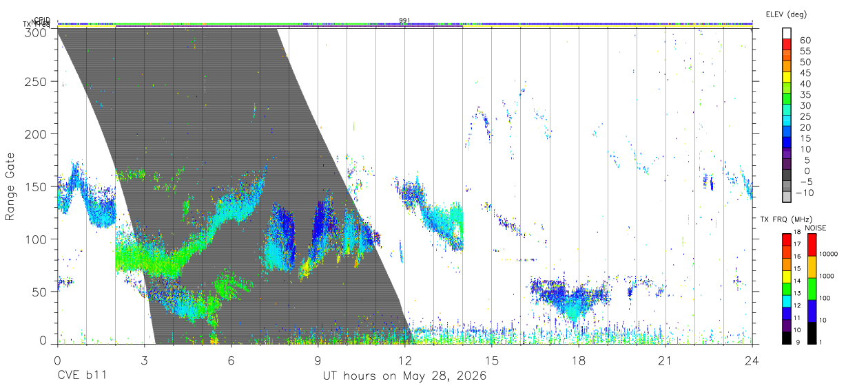Click the green segment of the NOISE color bar
The image size is (846, 390).
tap(812, 288)
